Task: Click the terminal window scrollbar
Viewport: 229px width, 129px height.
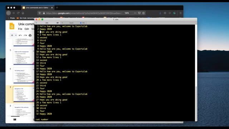Action: tap(196, 103)
